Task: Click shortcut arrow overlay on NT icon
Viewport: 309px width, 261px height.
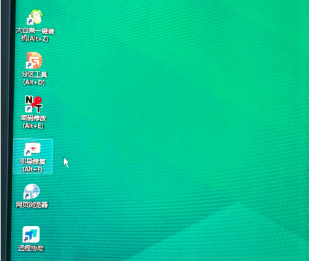Action: click(28, 109)
